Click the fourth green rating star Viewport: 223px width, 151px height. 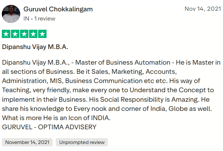click(33, 34)
